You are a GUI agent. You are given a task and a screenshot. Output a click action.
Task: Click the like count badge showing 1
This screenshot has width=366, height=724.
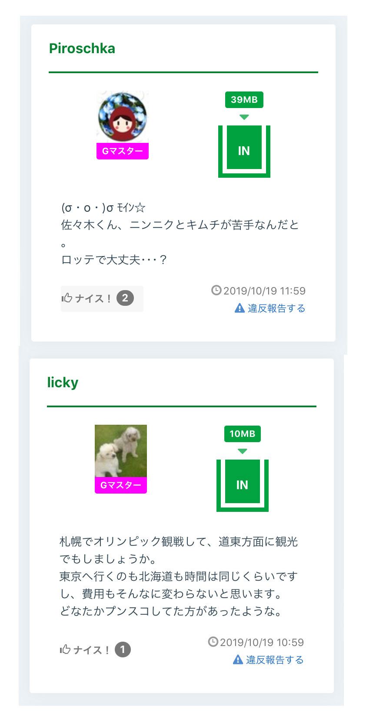point(123,650)
